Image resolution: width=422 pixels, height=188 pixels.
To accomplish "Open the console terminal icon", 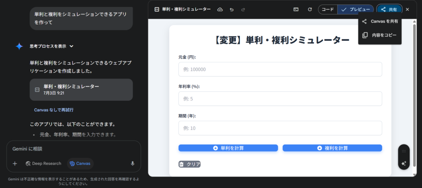I will (x=296, y=9).
